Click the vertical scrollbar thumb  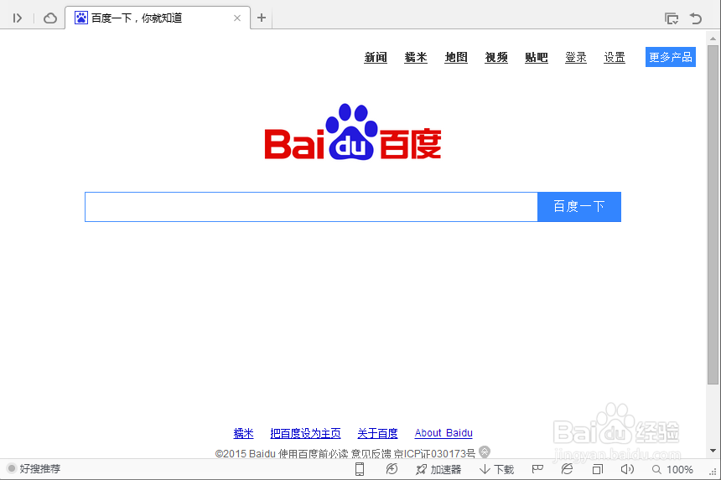coord(713,215)
